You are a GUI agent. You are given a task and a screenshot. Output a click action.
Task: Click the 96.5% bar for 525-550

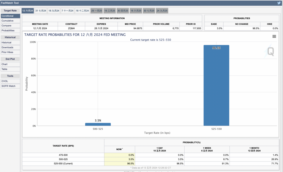pyautogui.click(x=216, y=85)
